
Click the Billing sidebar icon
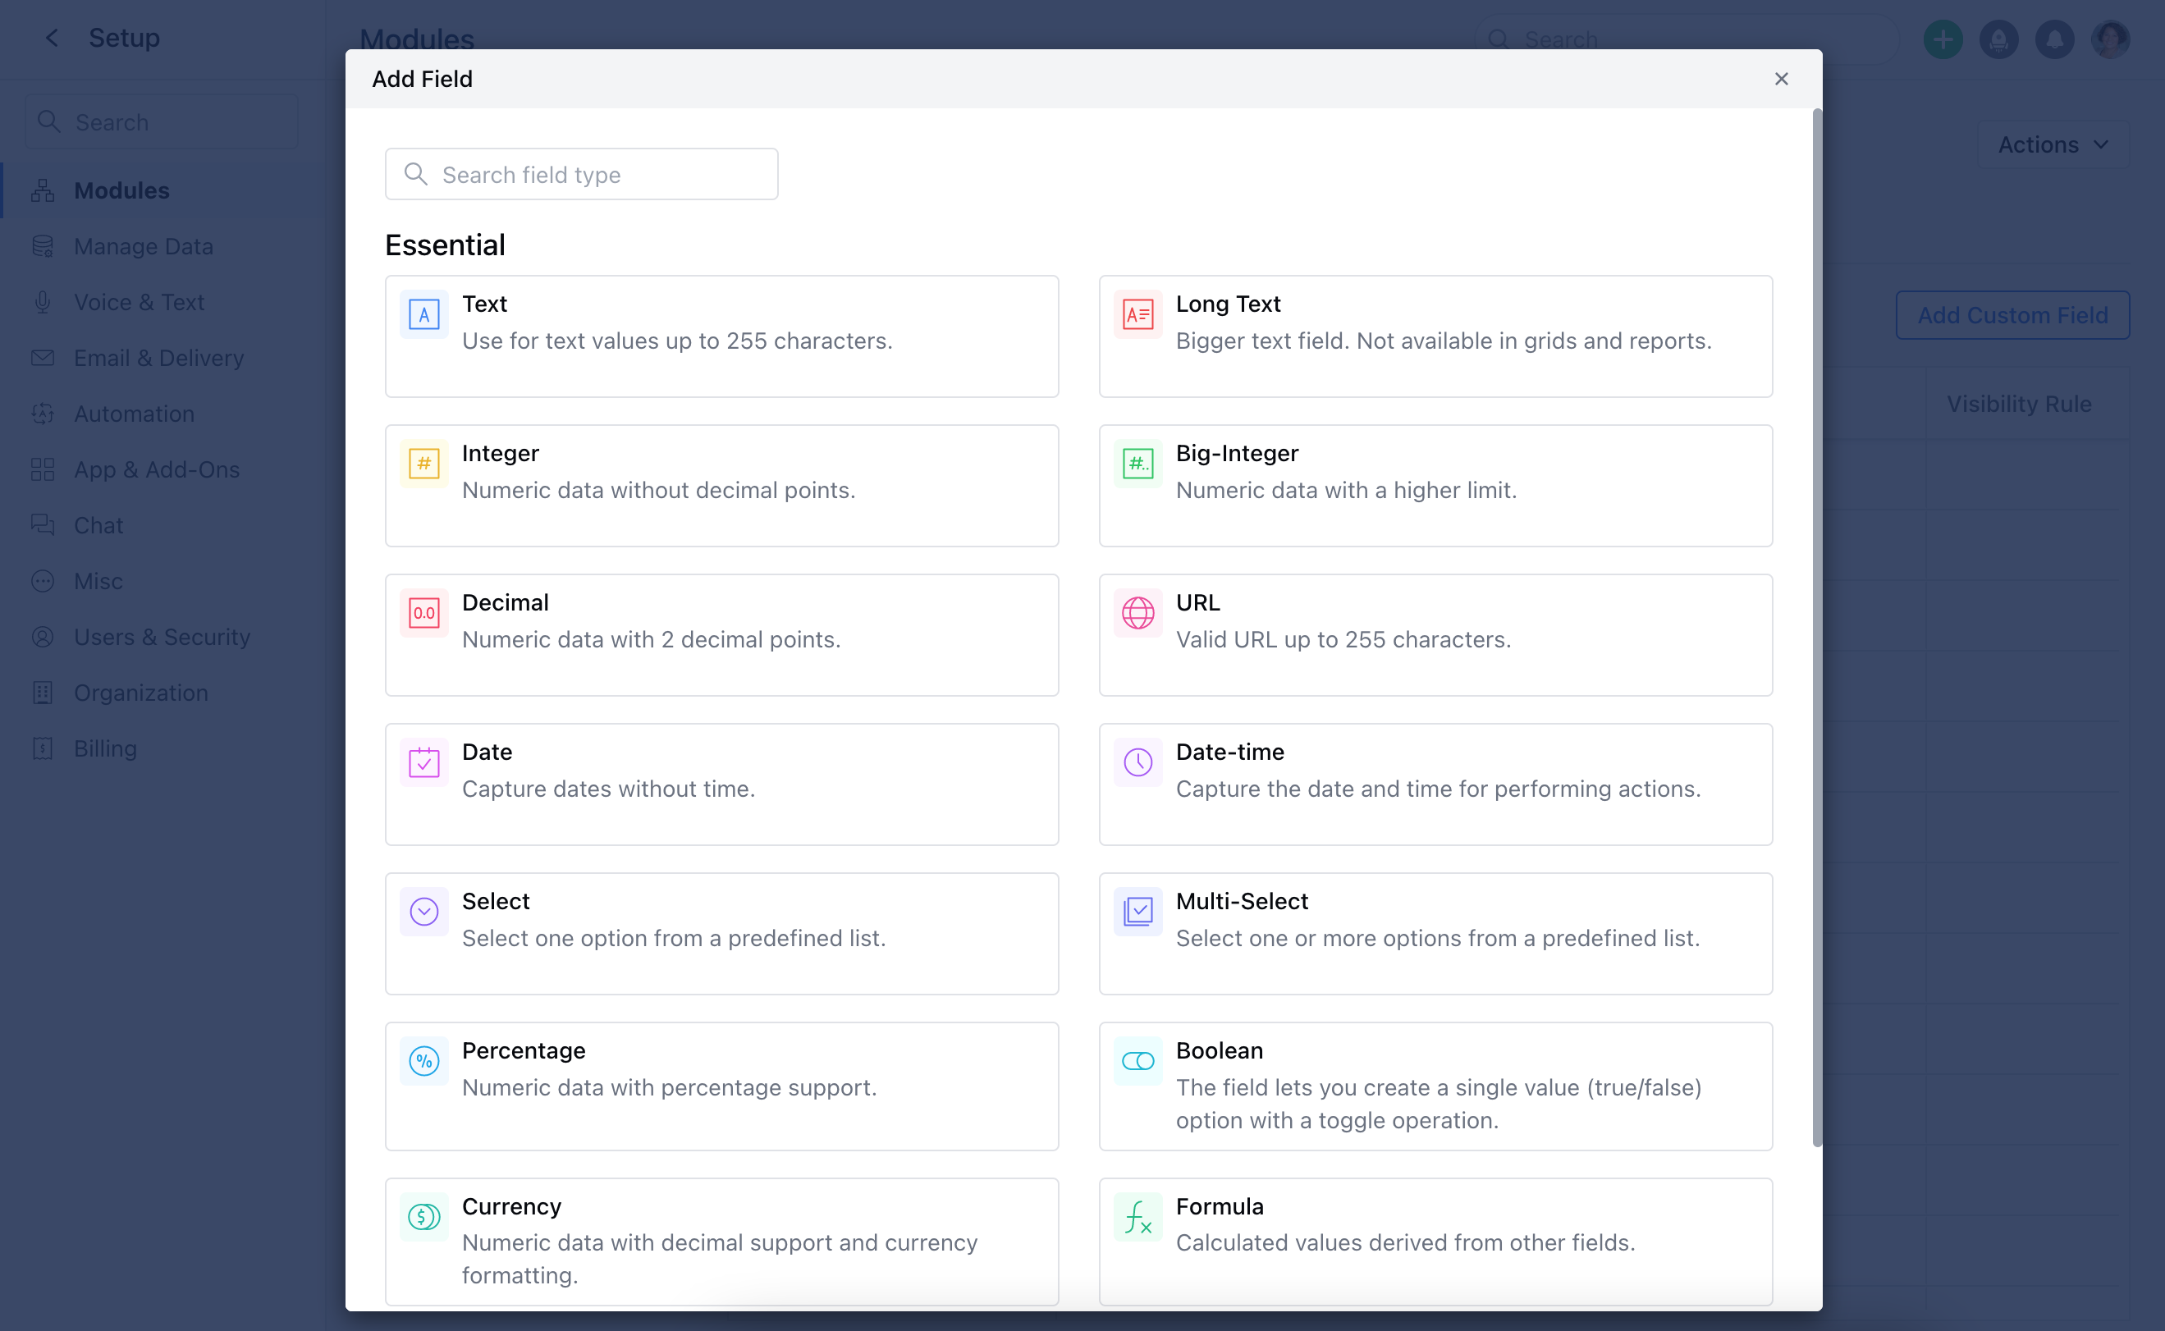click(x=42, y=748)
